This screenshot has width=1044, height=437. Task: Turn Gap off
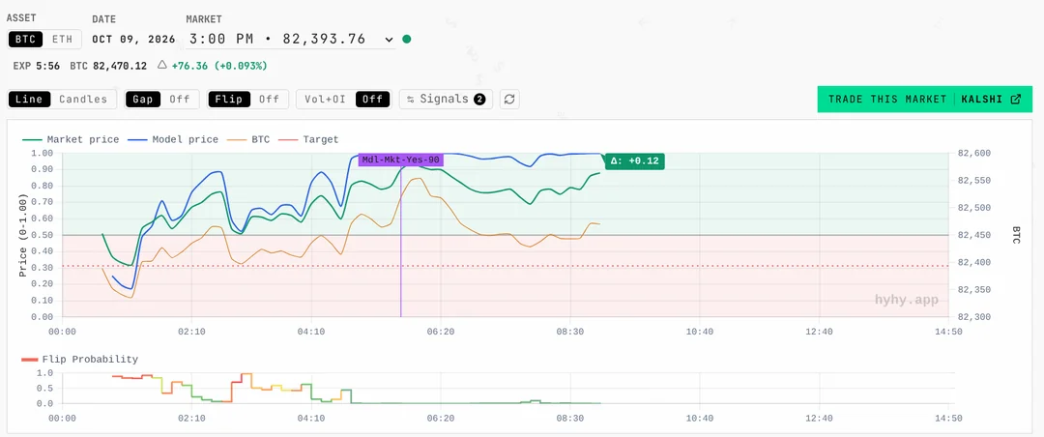coord(179,100)
